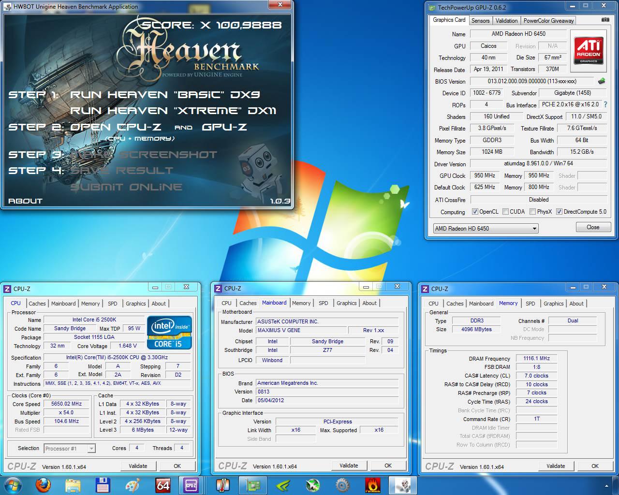Screen dimensions: 619x495
Task: Open Windows Explorer folder taskbar icon
Action: [x=73, y=485]
